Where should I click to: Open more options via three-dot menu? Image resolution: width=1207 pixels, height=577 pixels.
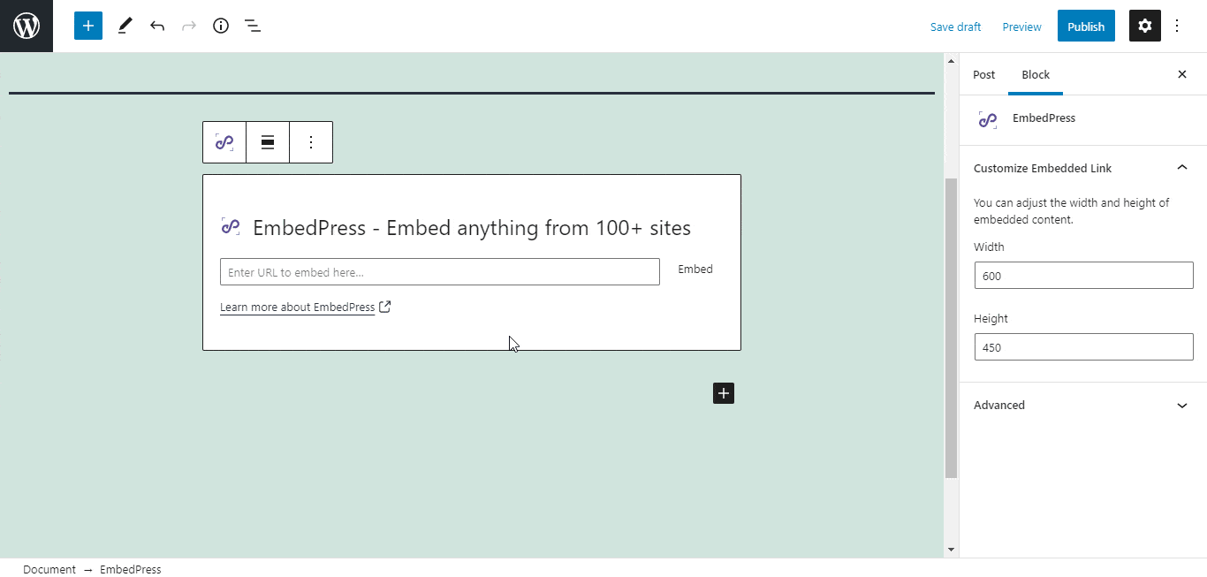click(1177, 26)
